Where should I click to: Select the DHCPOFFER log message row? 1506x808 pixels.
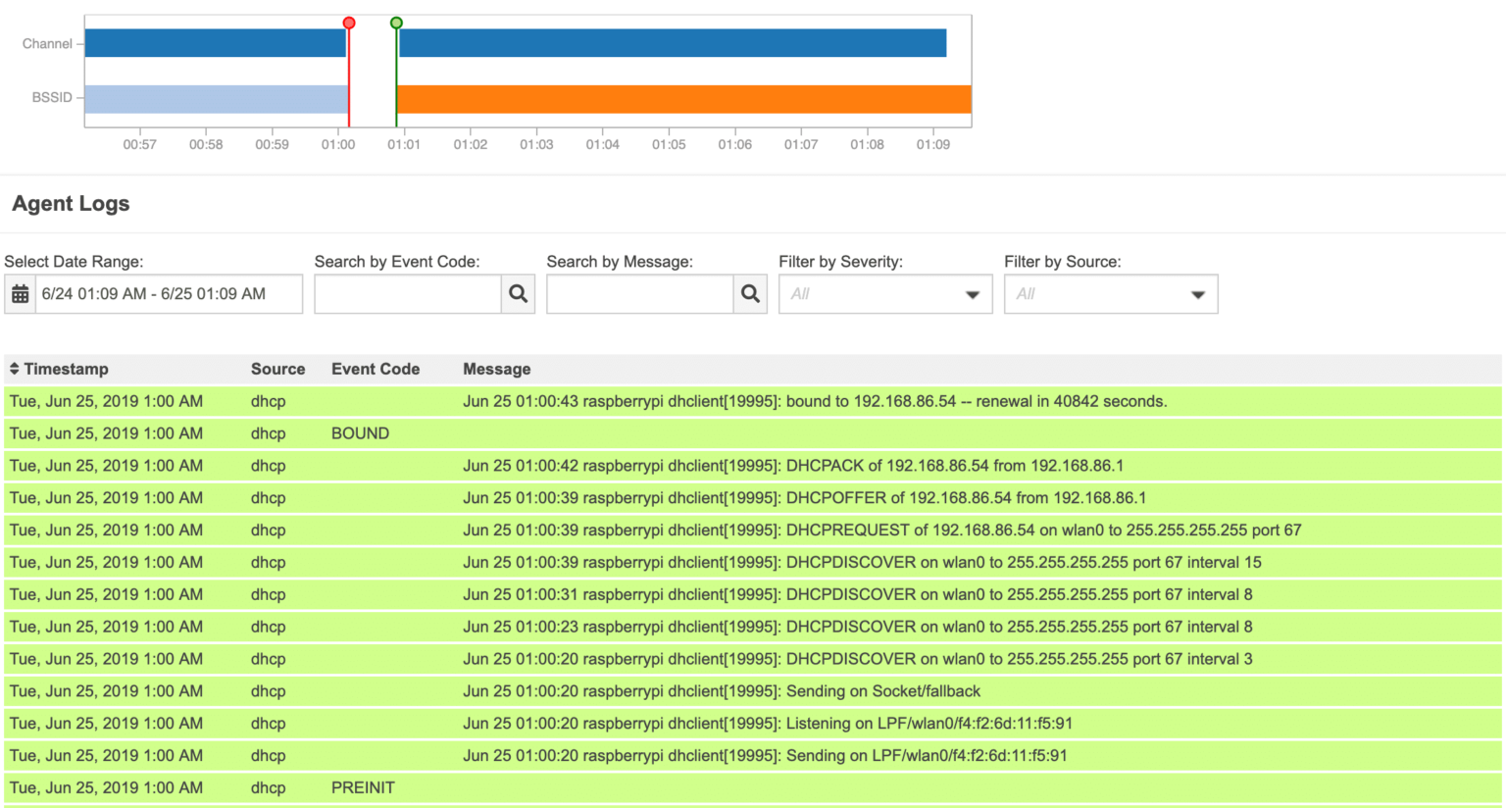(804, 498)
